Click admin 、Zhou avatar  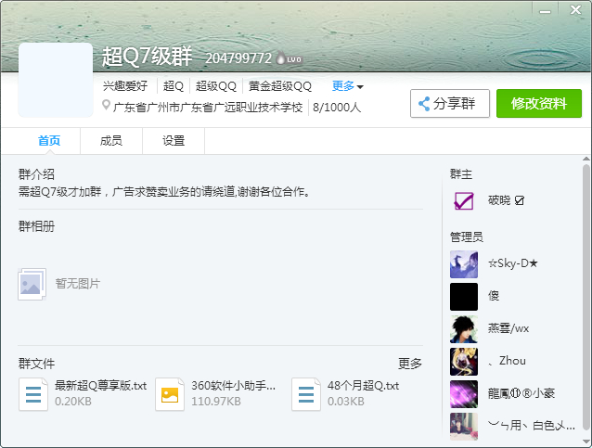[464, 362]
